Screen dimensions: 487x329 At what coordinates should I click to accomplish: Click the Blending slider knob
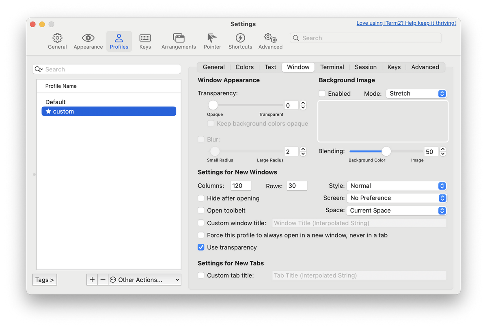(x=386, y=151)
